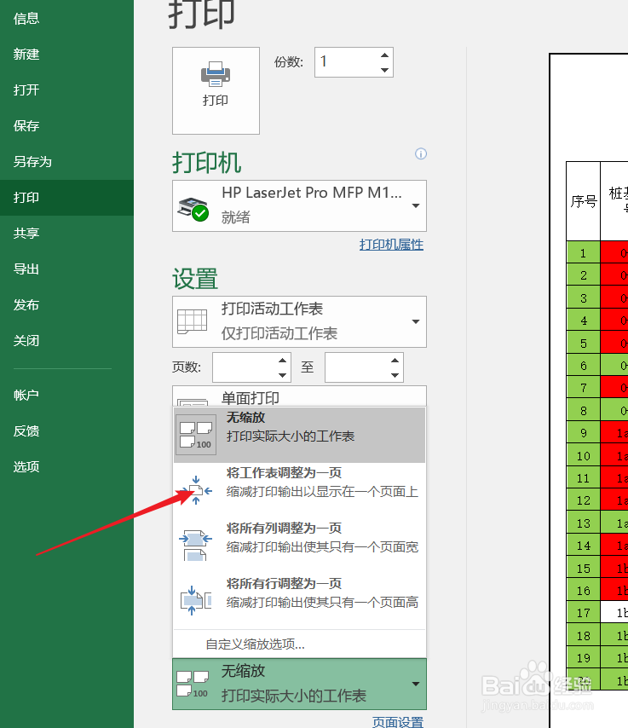Click the 100% no-scaling icon in the list
The height and width of the screenshot is (728, 628).
tap(196, 435)
